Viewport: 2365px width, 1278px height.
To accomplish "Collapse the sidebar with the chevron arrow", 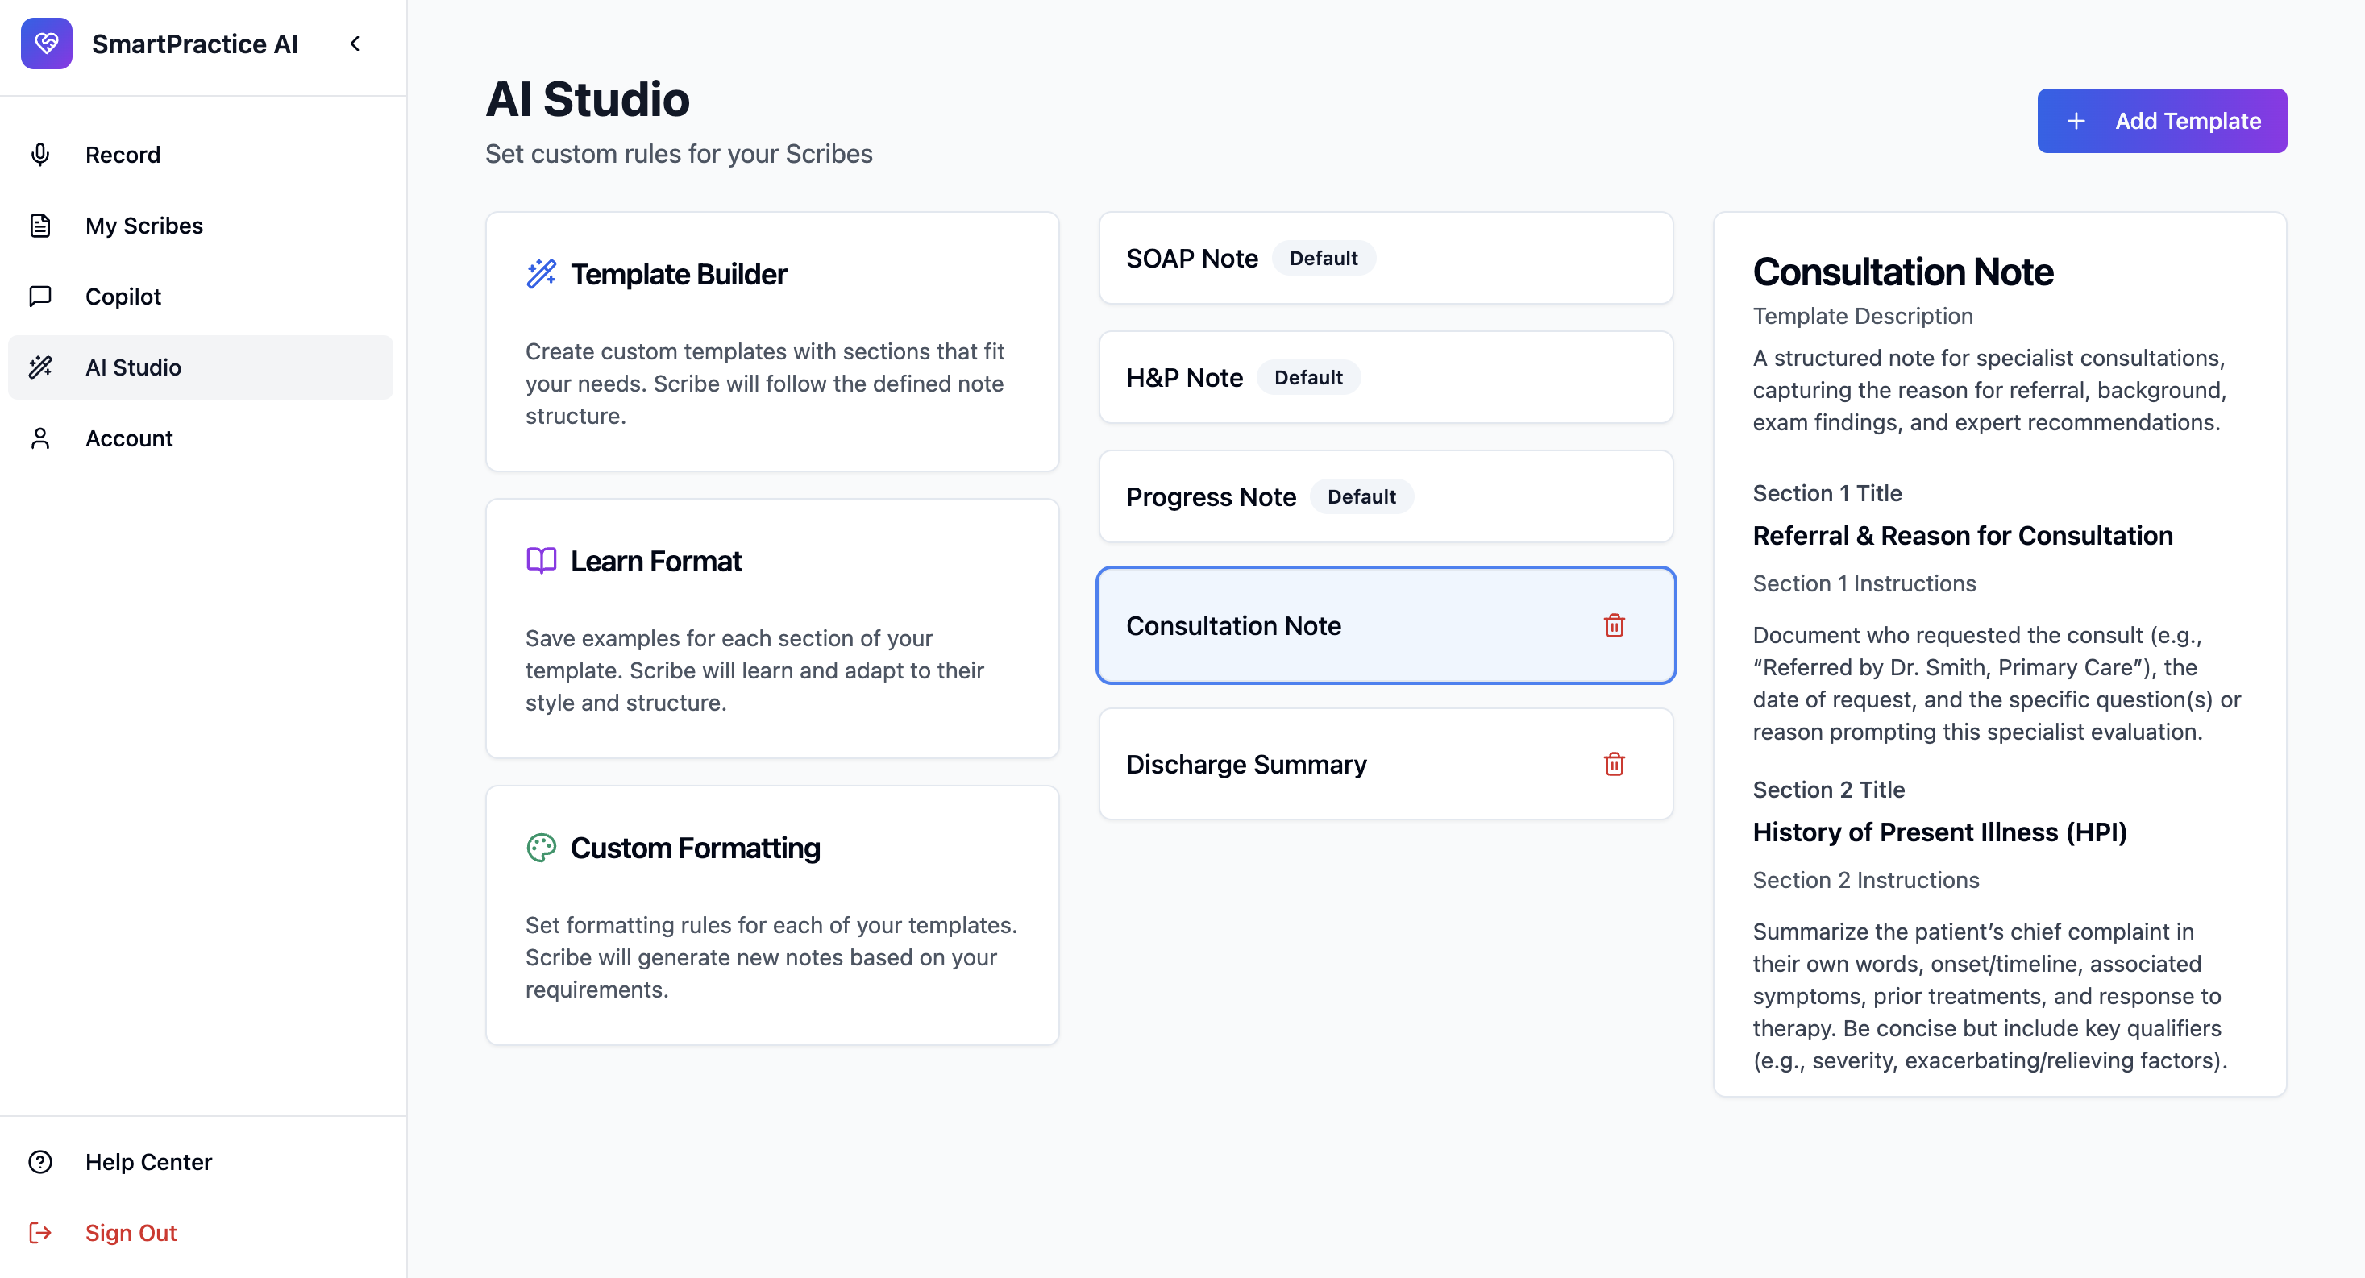I will pyautogui.click(x=355, y=44).
